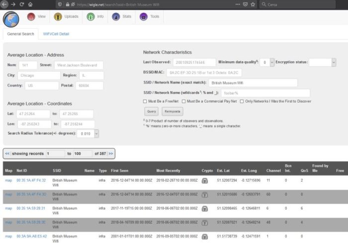Click crypto lock icon for 00:35:1A:4F:F4:32 row

(x=205, y=181)
